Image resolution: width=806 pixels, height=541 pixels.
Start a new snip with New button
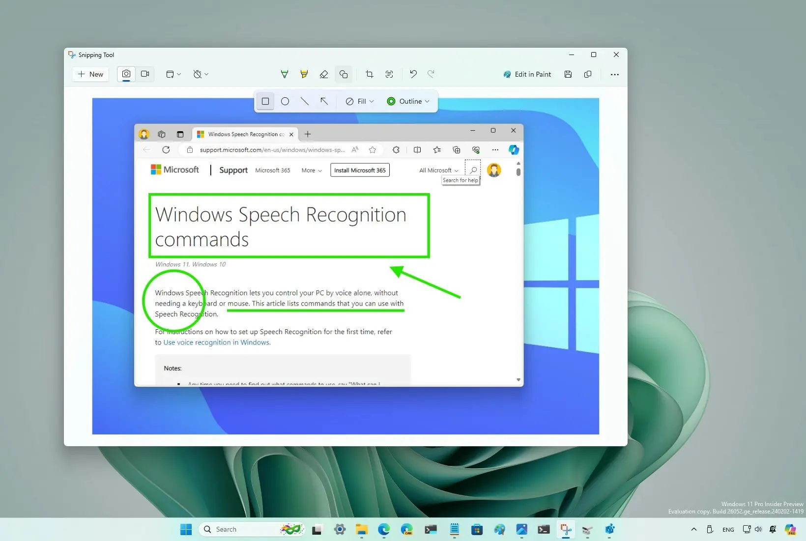click(x=90, y=74)
